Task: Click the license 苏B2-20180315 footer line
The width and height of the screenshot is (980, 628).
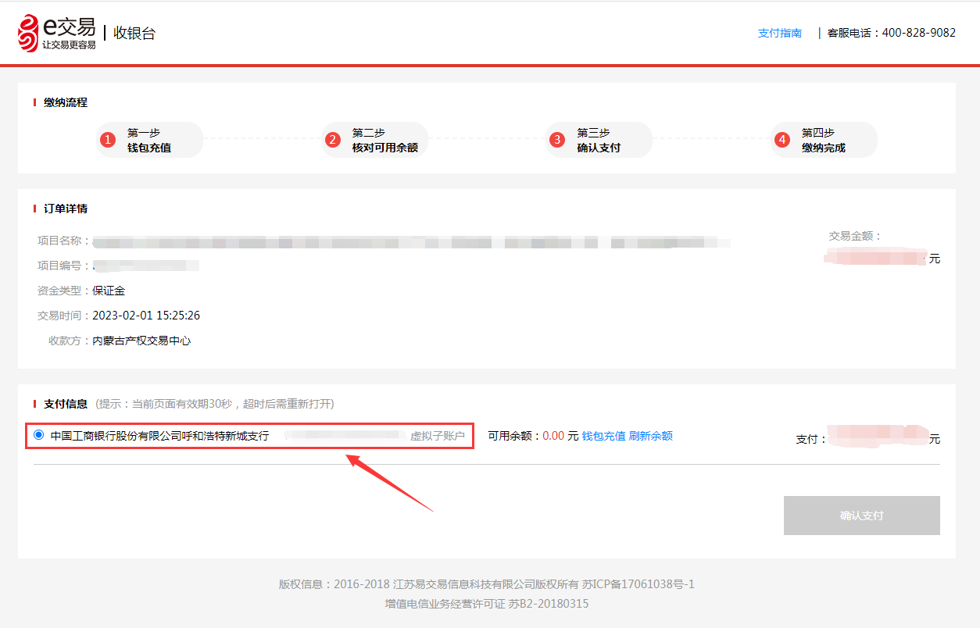Action: coord(487,604)
